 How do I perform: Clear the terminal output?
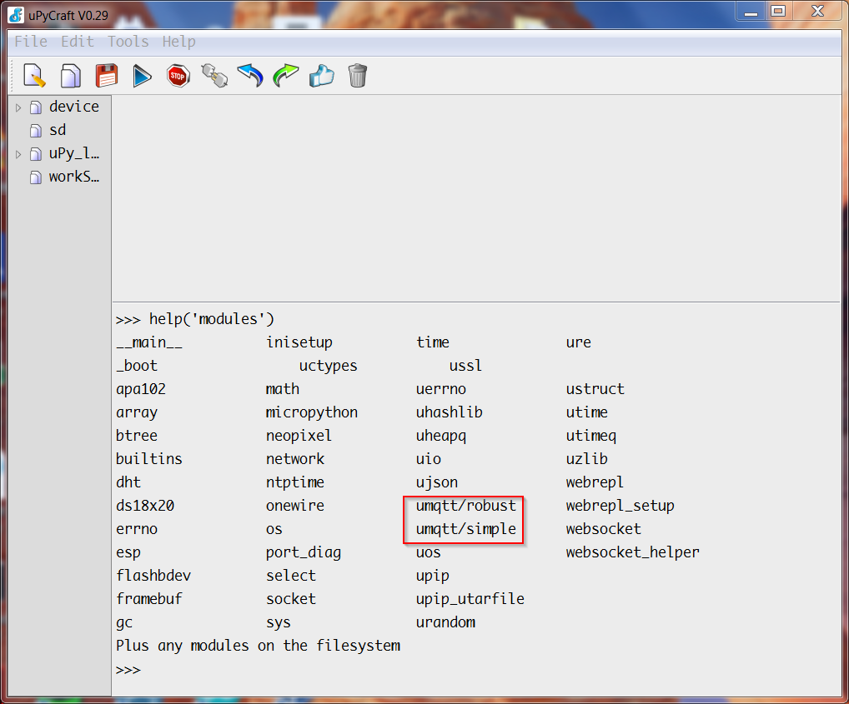coord(357,75)
